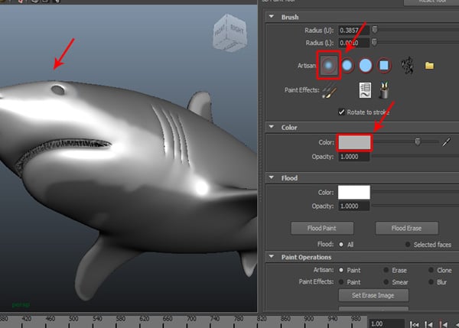Choose the last image file brush shape
459x328 pixels.
click(408, 65)
